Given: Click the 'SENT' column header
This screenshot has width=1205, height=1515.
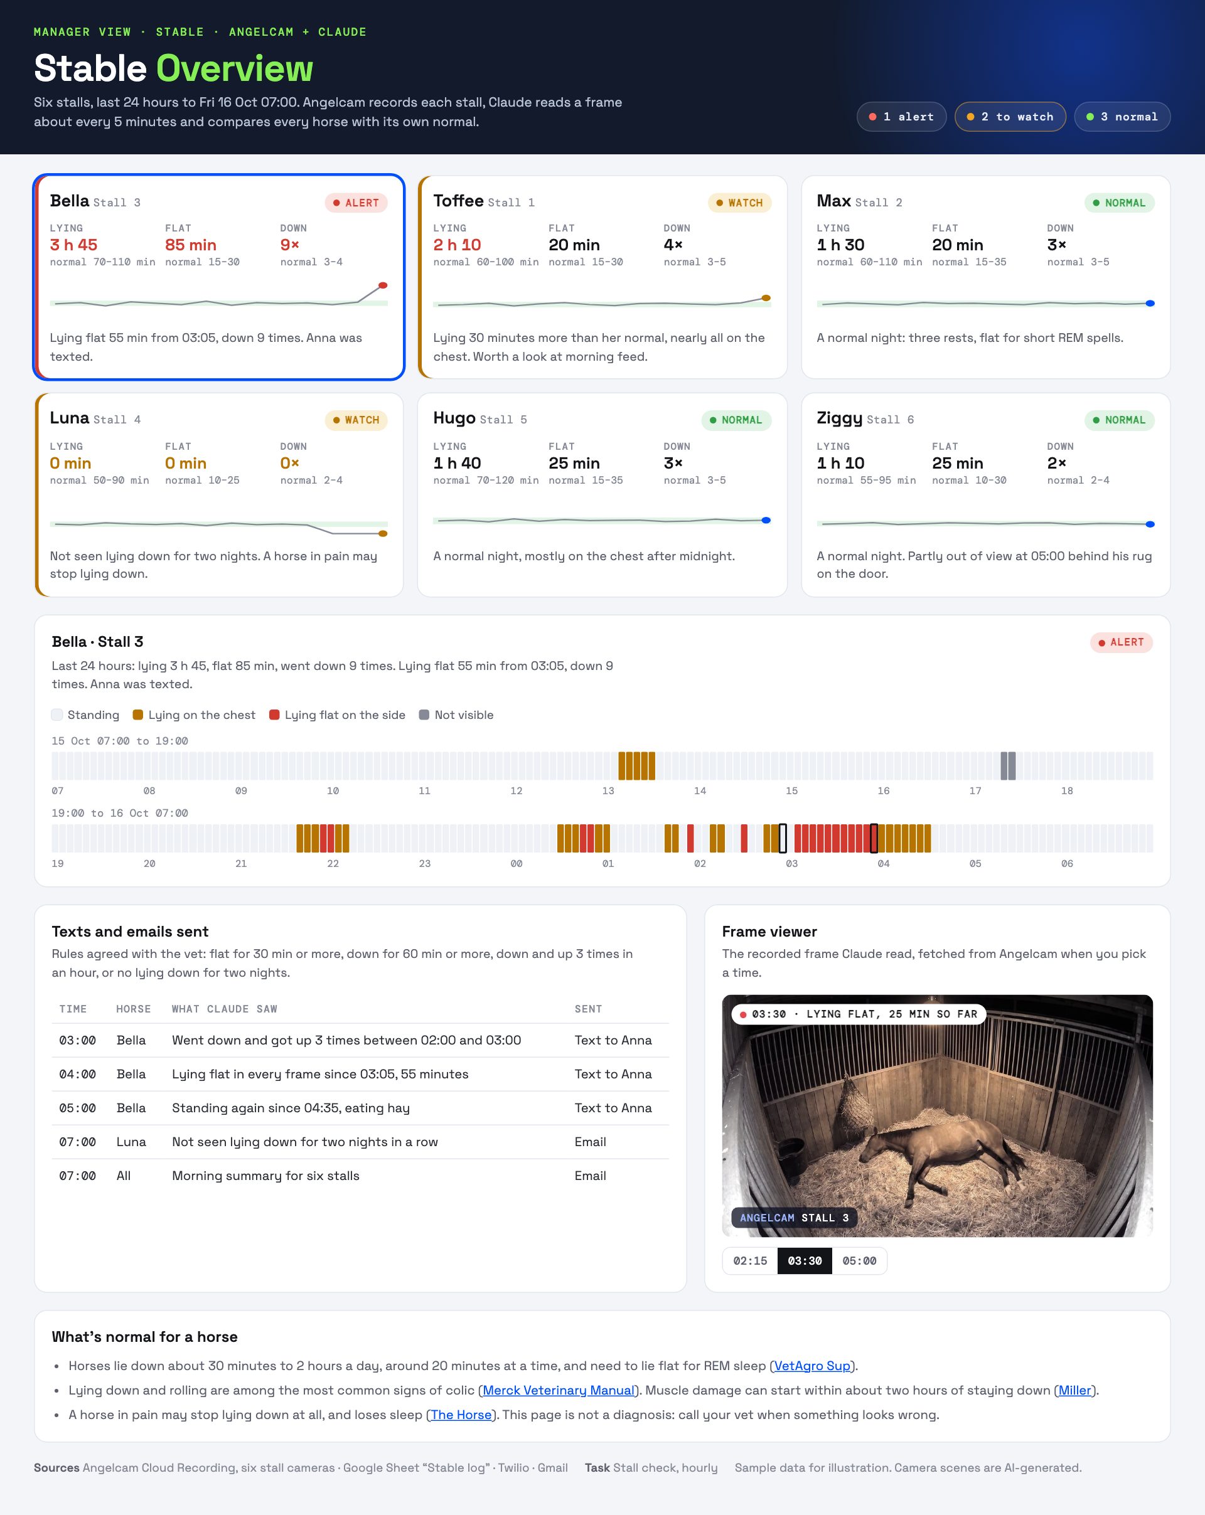Looking at the screenshot, I should pos(589,1009).
